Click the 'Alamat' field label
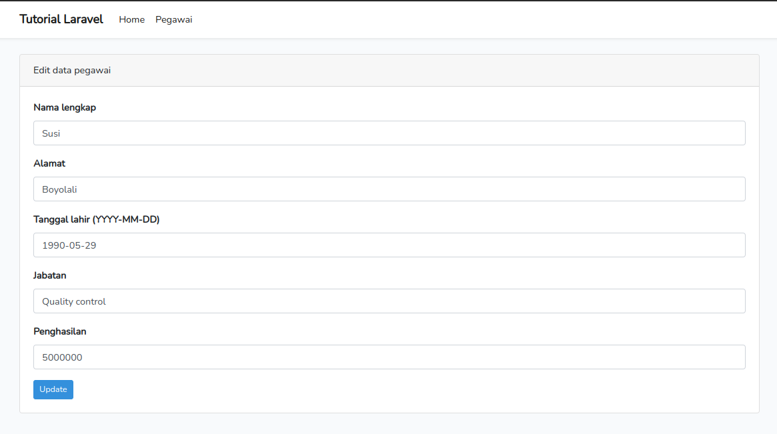The height and width of the screenshot is (434, 777). click(49, 163)
